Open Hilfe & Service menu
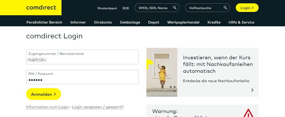 [x=241, y=22]
